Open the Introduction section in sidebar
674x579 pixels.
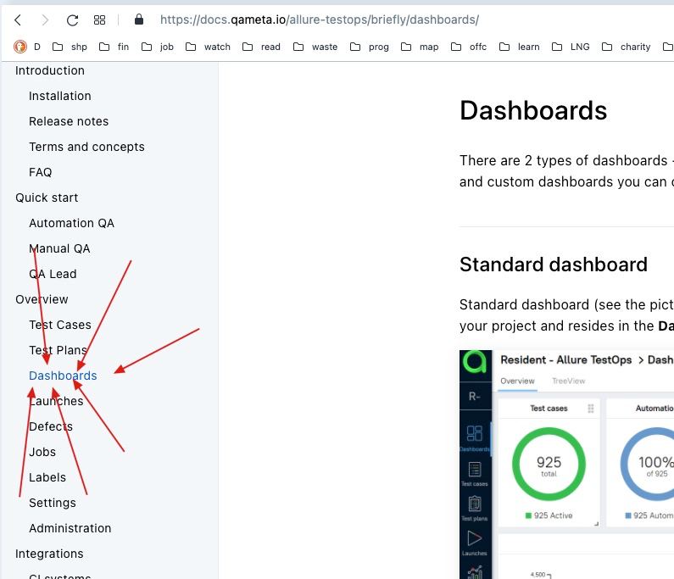[x=50, y=70]
